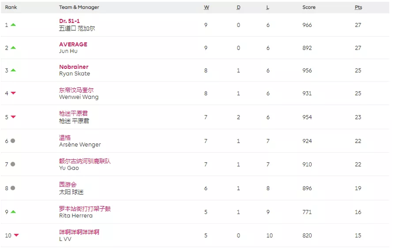
Task: Click the D column header
Action: click(x=238, y=8)
